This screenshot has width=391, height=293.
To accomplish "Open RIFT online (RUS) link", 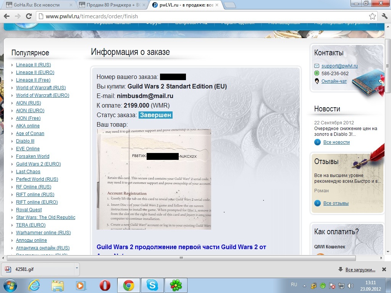I will [35, 194].
